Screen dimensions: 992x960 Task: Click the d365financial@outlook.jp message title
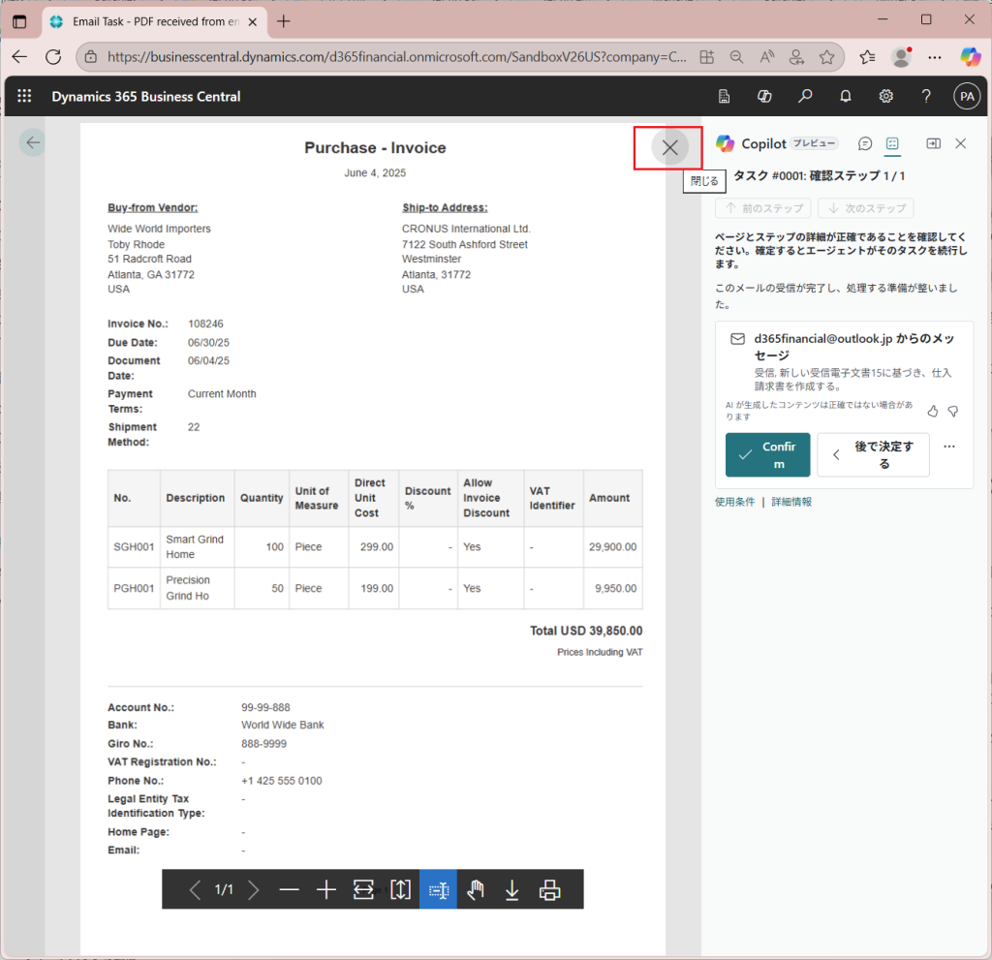(x=854, y=347)
